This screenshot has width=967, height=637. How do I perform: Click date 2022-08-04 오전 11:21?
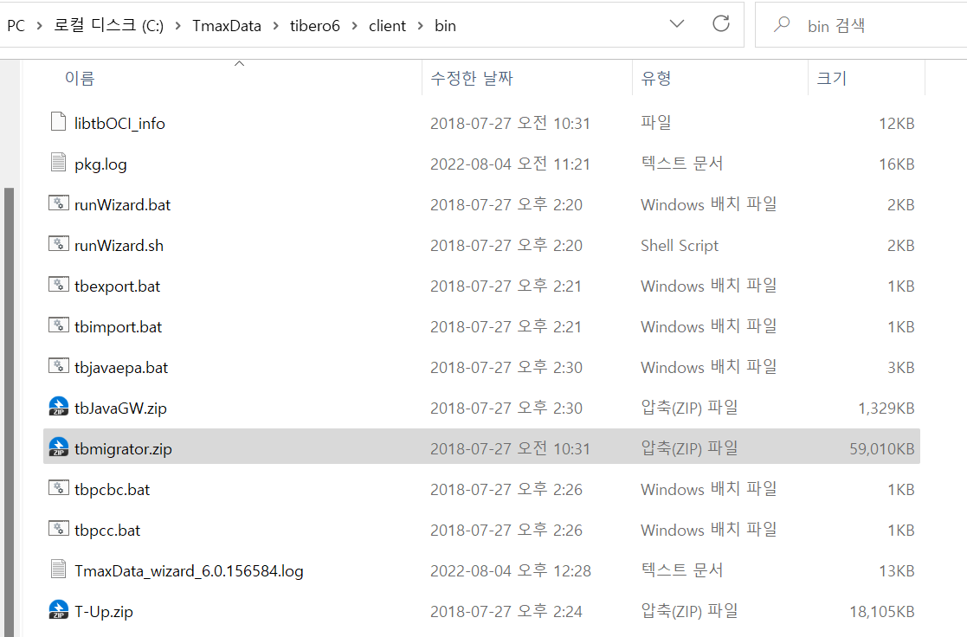coord(510,164)
